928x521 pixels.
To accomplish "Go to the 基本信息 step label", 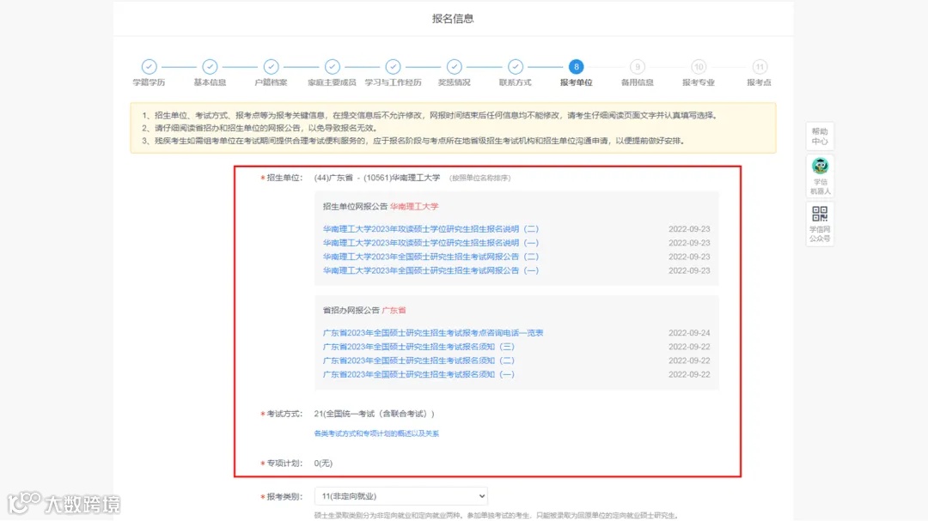I will tap(211, 82).
